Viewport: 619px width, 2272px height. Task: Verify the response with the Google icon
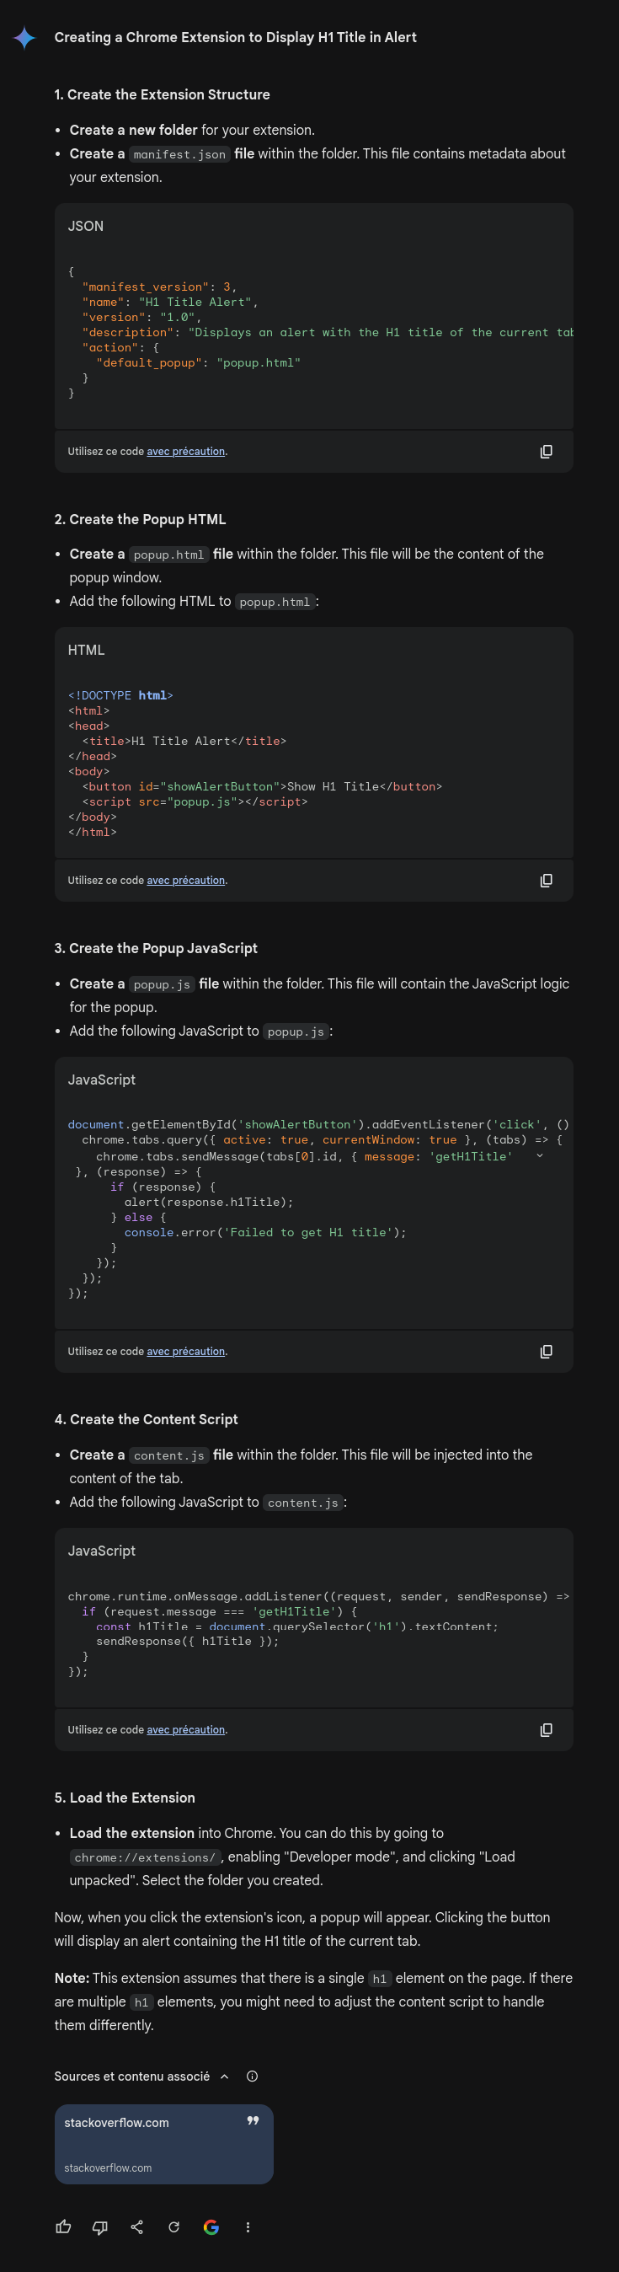[211, 2227]
